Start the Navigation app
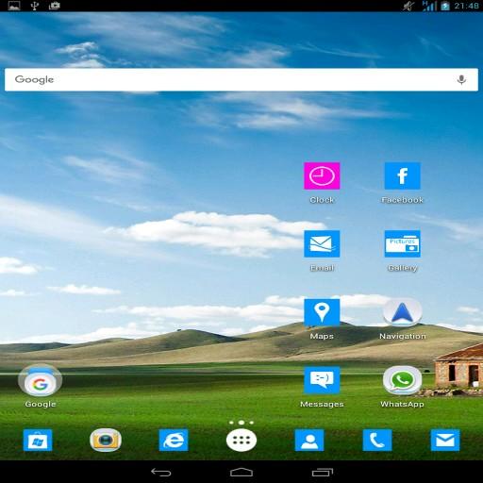Image resolution: width=483 pixels, height=483 pixels. (402, 312)
